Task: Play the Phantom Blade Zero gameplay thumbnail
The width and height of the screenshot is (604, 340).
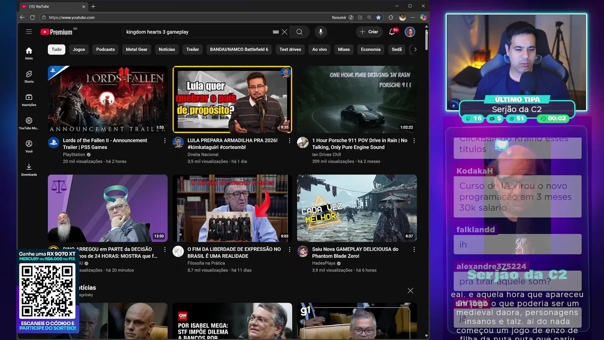Action: [x=357, y=208]
